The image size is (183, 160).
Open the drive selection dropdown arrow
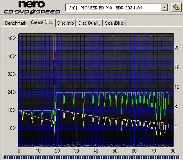(x=165, y=8)
